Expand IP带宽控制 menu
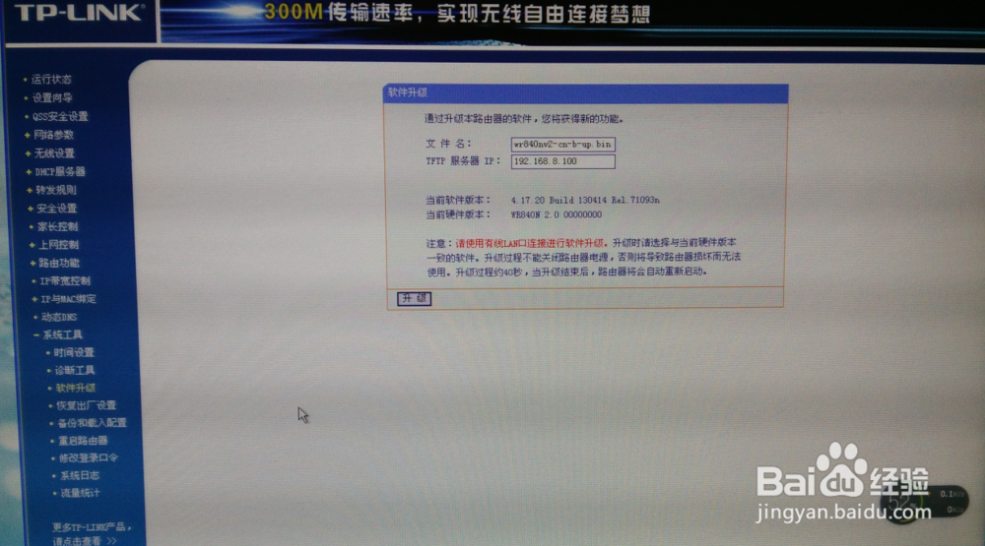The image size is (985, 546). click(x=65, y=281)
